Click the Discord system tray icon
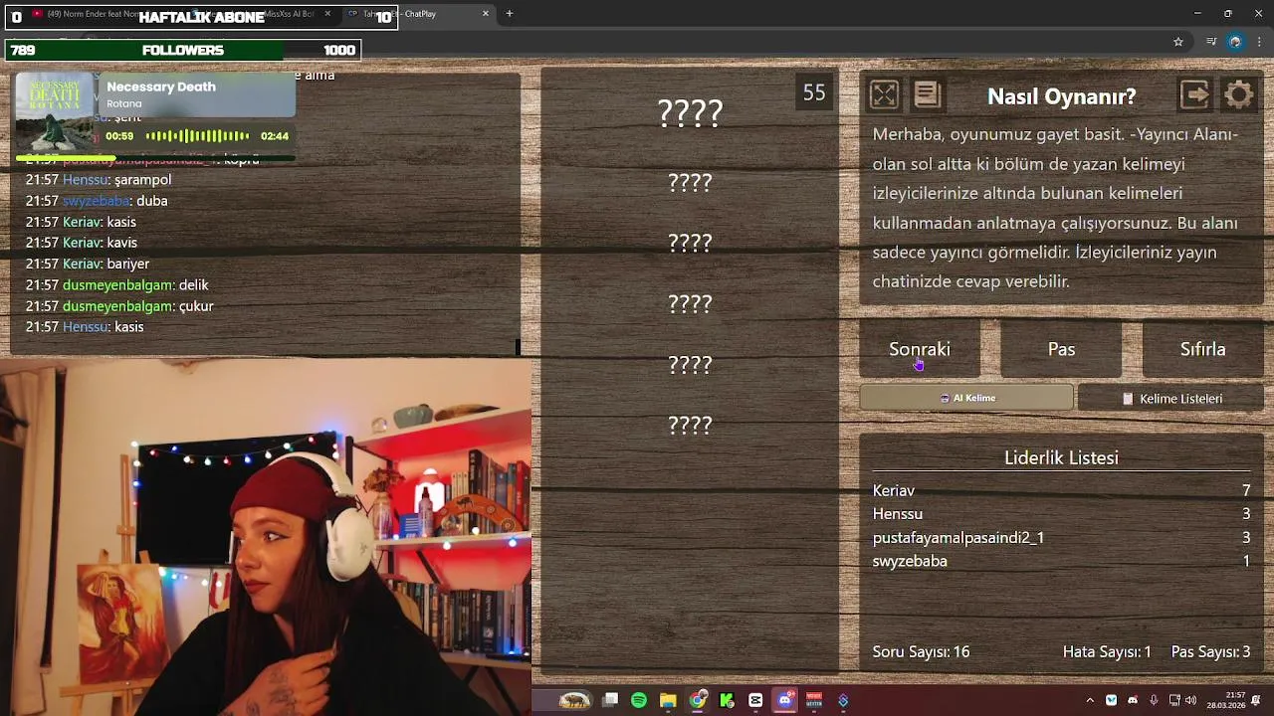The width and height of the screenshot is (1274, 716). coord(1133,700)
